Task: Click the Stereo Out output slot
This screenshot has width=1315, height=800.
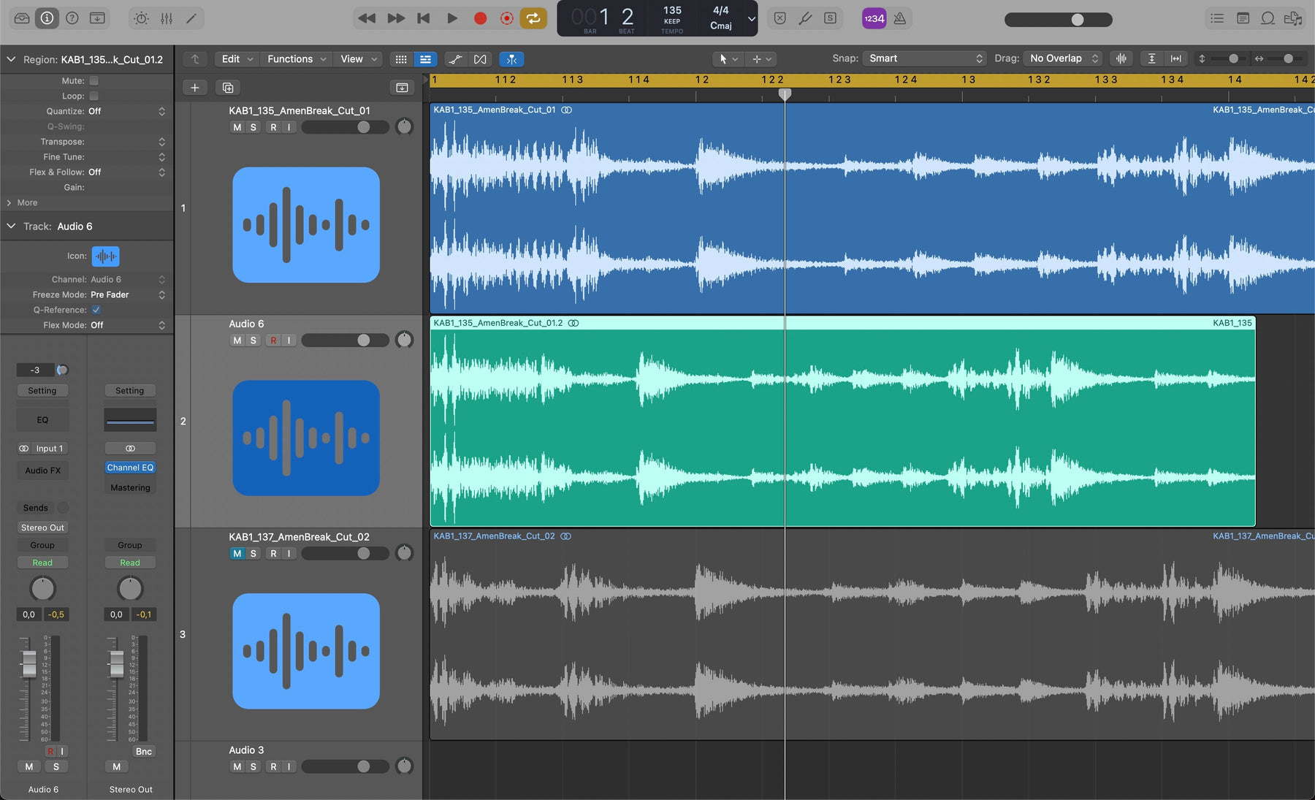Action: point(42,527)
